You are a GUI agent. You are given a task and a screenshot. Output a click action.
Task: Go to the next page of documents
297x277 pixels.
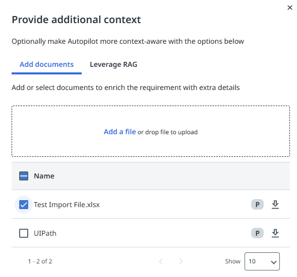(x=181, y=261)
